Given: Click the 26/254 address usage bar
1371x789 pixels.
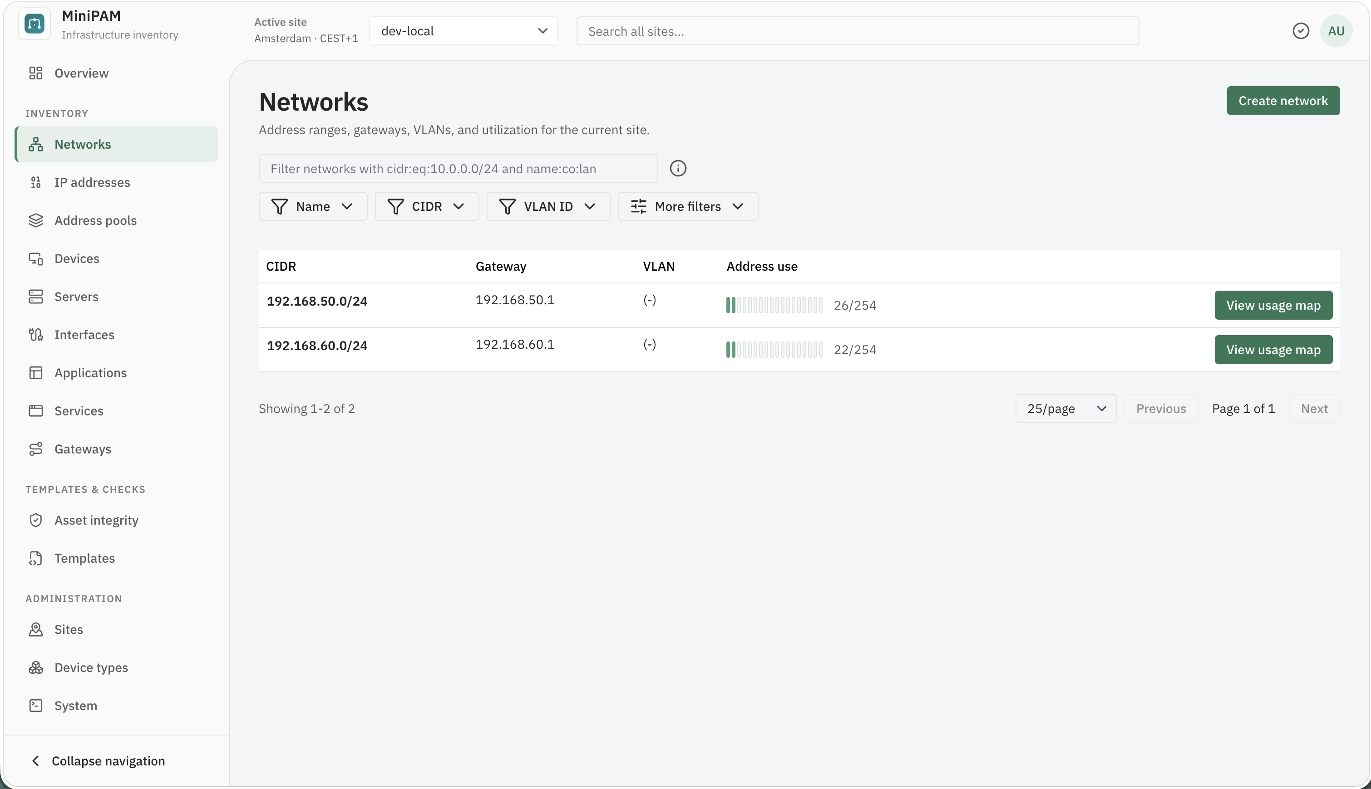Looking at the screenshot, I should coord(774,305).
